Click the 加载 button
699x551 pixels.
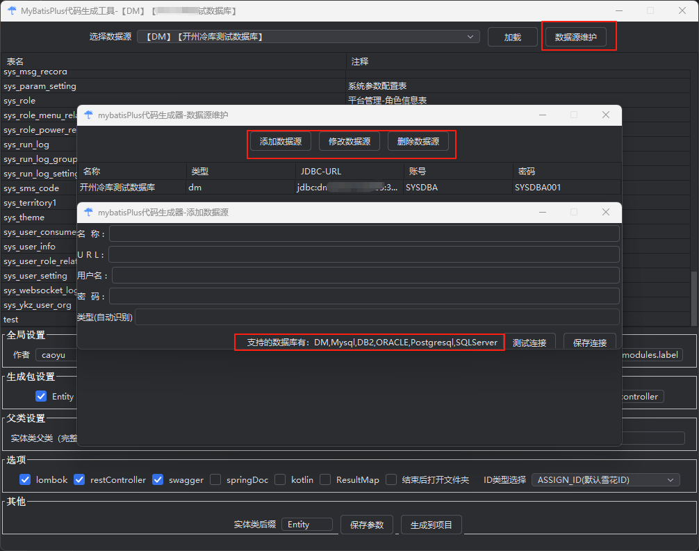(x=512, y=38)
